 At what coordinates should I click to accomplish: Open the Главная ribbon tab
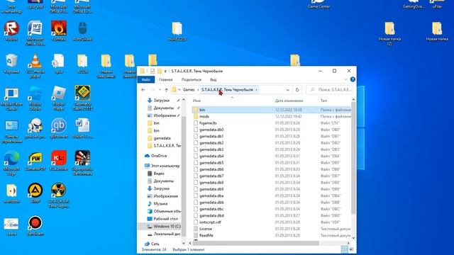(x=166, y=79)
